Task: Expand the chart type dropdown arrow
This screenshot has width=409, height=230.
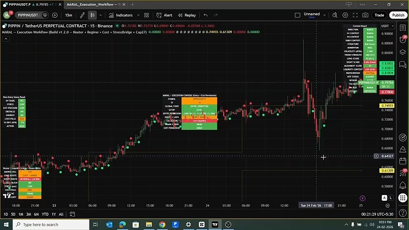Action: click(101, 15)
